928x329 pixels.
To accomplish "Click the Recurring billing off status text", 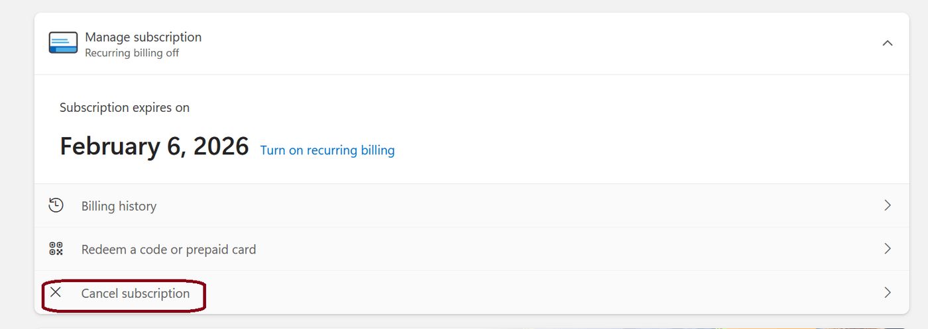I will point(132,53).
